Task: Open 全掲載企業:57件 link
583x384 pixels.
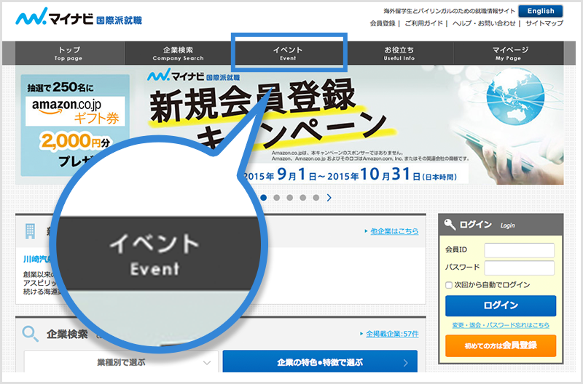Action: [x=392, y=334]
